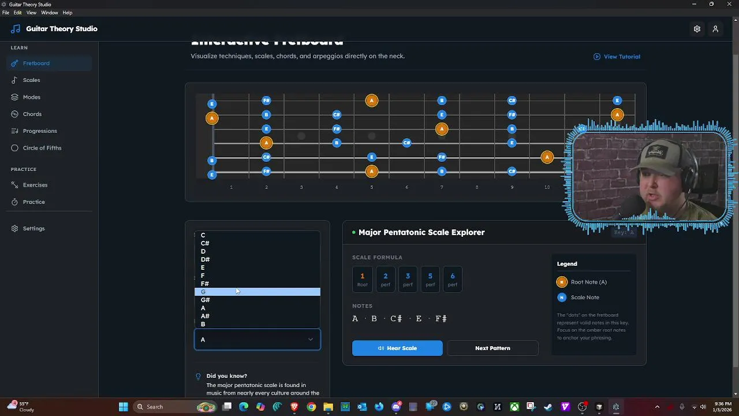Click the 'Did you know?' heading
739x416 pixels.
coord(227,376)
